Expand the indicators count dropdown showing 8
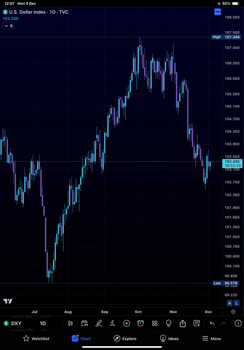Viewport: 244px width, 350px height. [8, 26]
